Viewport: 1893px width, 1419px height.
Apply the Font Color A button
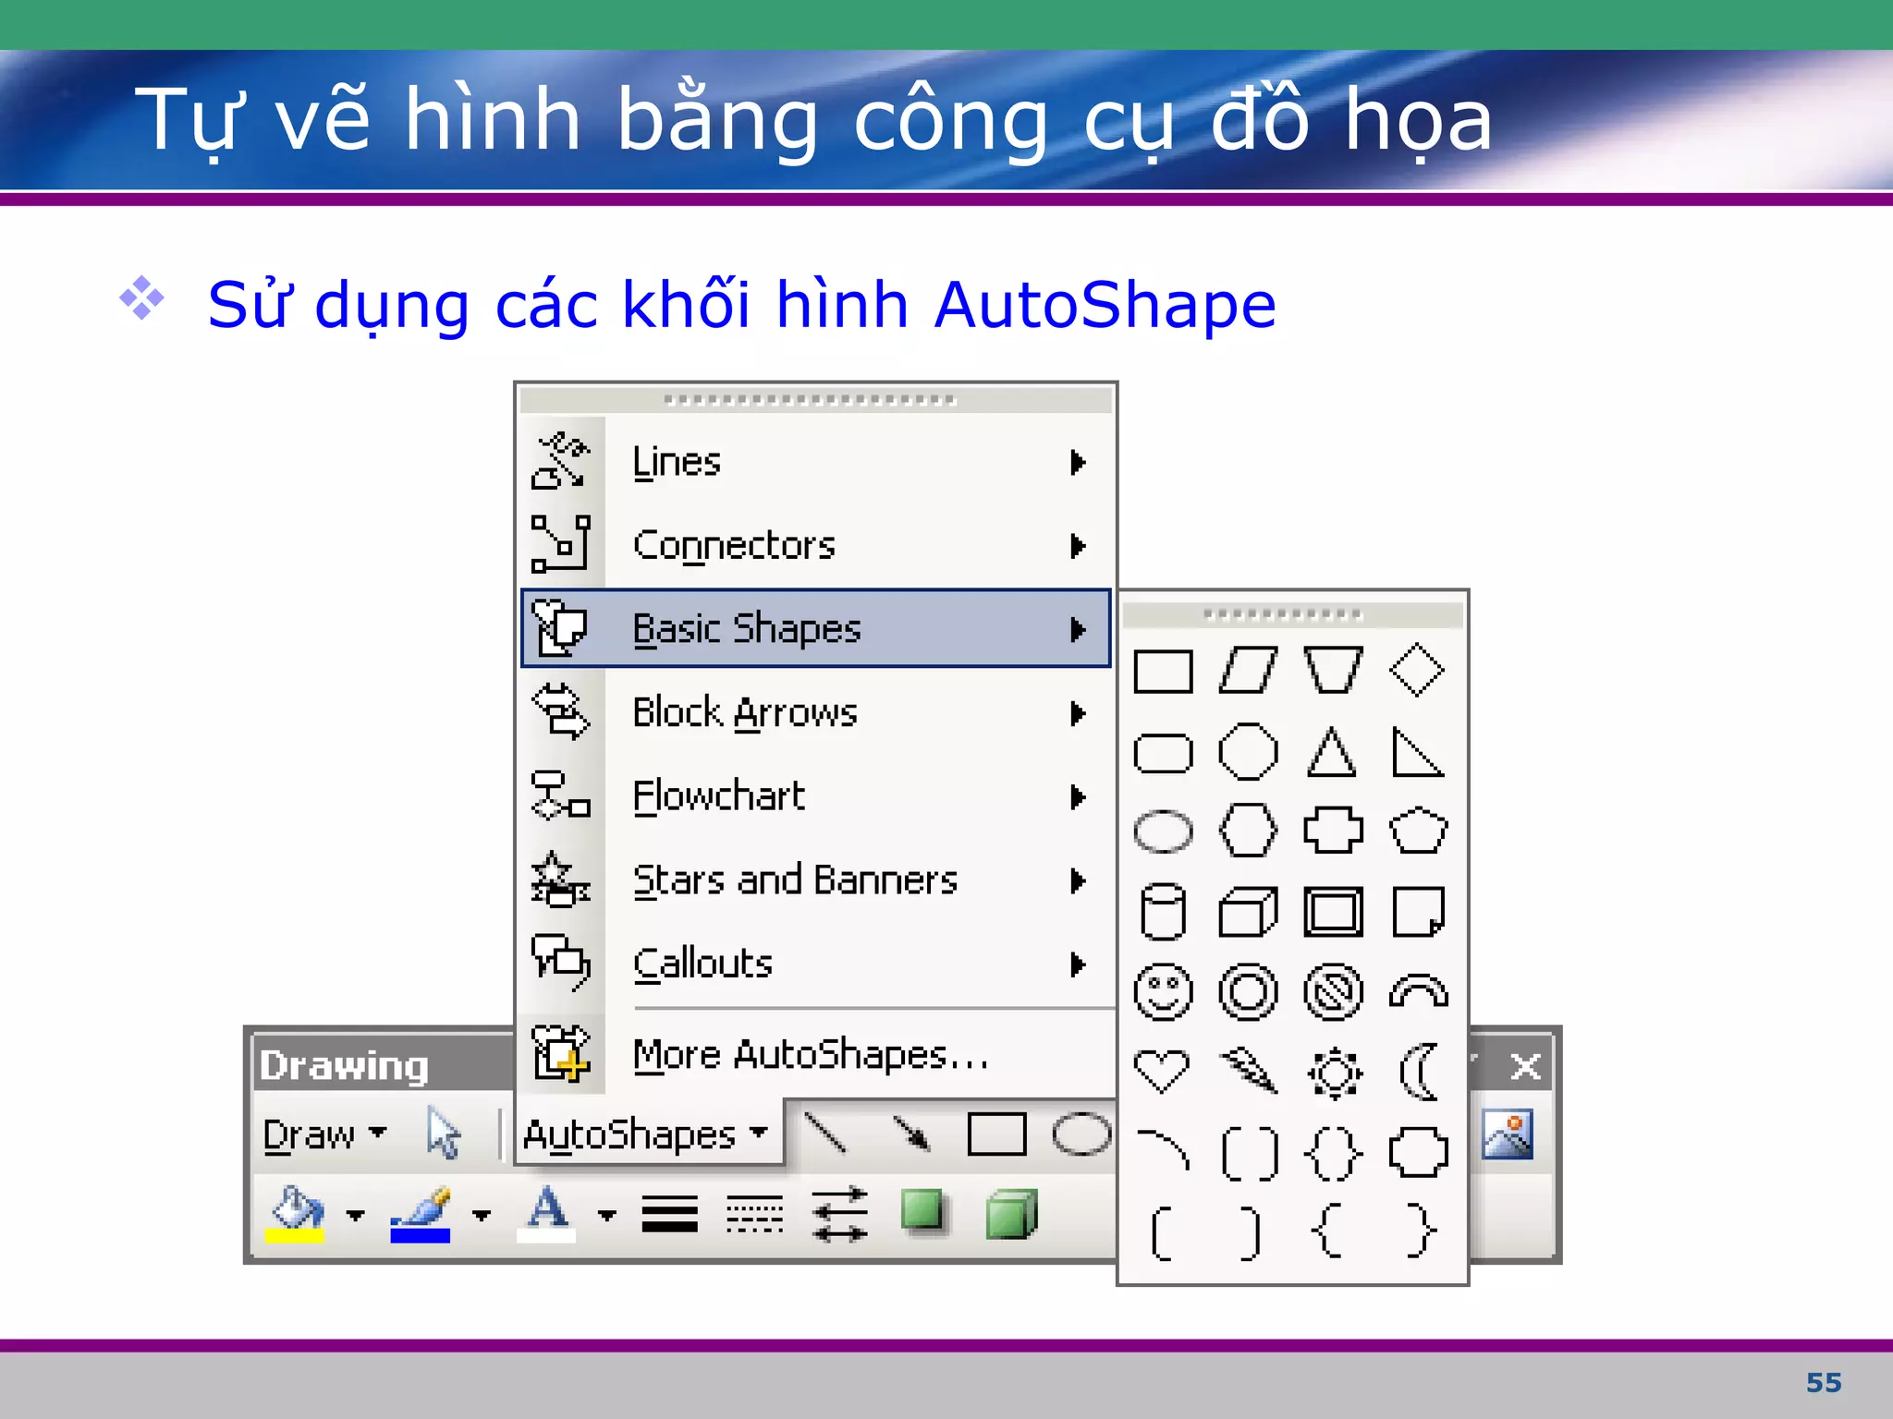click(547, 1214)
